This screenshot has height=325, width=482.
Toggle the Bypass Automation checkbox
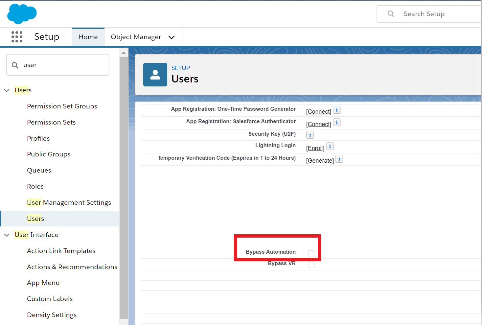click(x=311, y=253)
